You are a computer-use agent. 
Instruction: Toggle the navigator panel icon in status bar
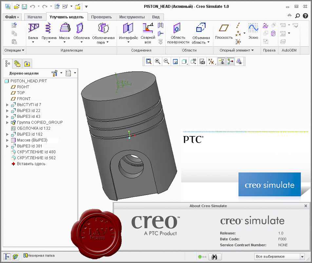coord(7,257)
